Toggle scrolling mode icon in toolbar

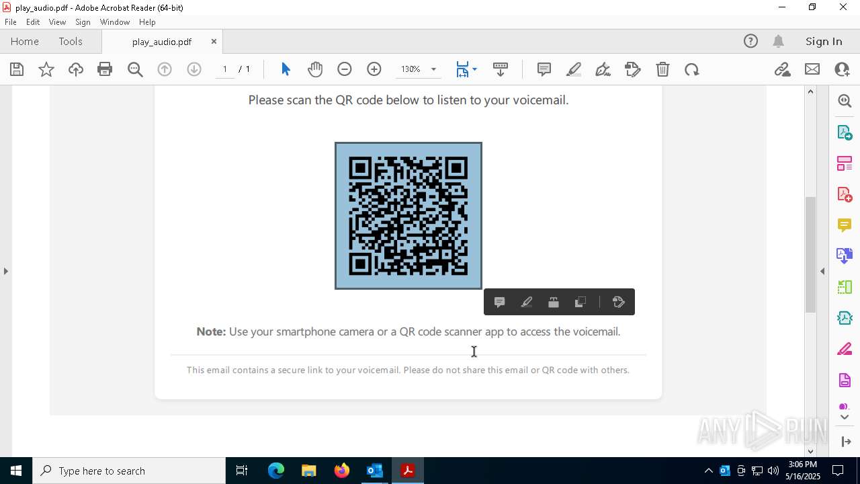(501, 69)
